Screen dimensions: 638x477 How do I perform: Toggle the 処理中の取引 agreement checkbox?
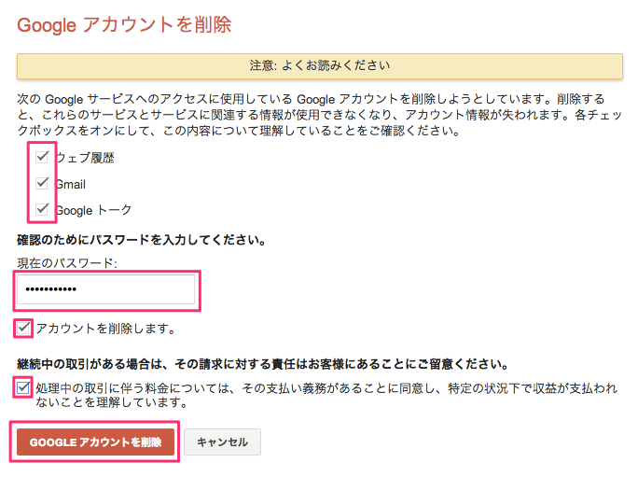tap(23, 387)
